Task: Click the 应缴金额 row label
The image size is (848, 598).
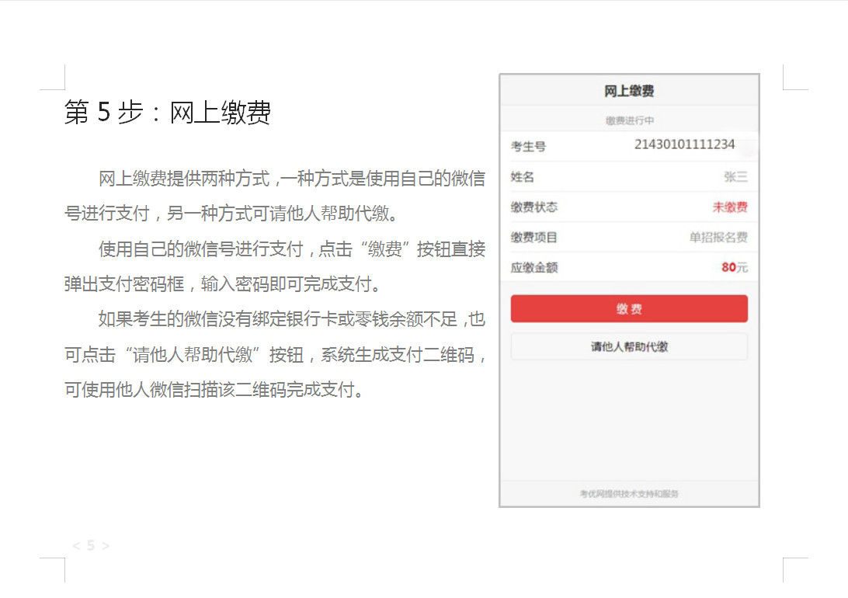Action: click(x=534, y=268)
